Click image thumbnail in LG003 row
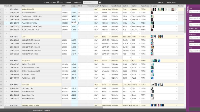This screenshot has height=112, width=200. tap(152, 47)
